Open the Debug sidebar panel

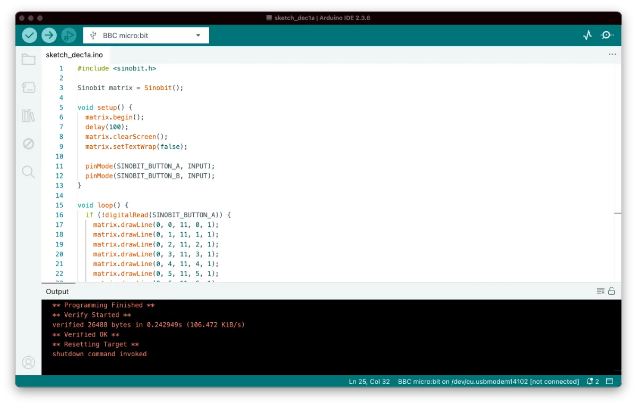tap(29, 144)
